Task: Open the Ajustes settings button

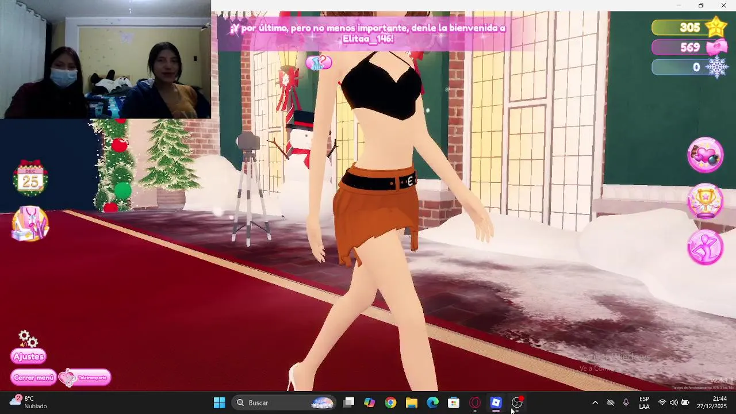Action: click(28, 356)
